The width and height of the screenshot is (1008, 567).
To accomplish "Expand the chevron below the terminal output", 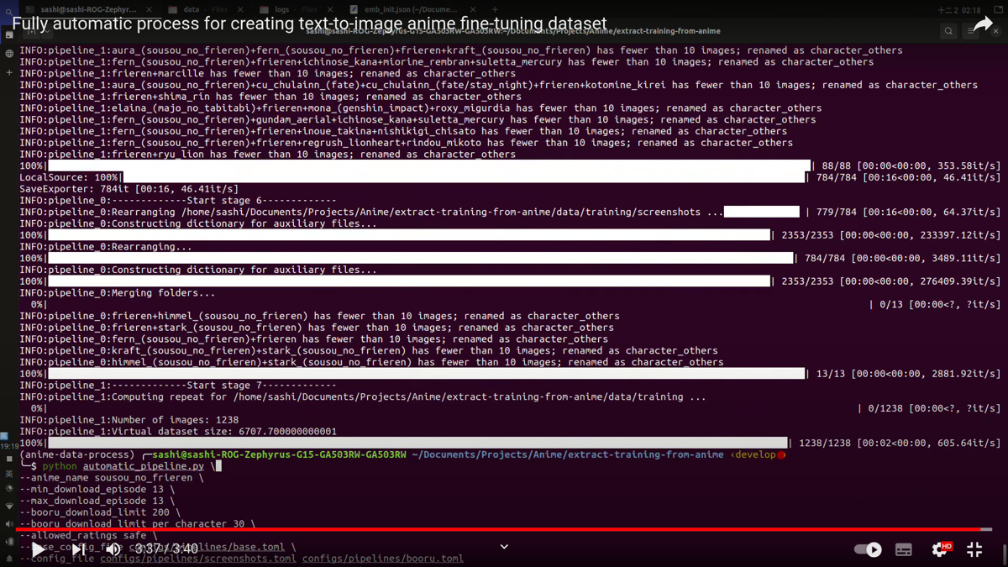I will click(503, 546).
